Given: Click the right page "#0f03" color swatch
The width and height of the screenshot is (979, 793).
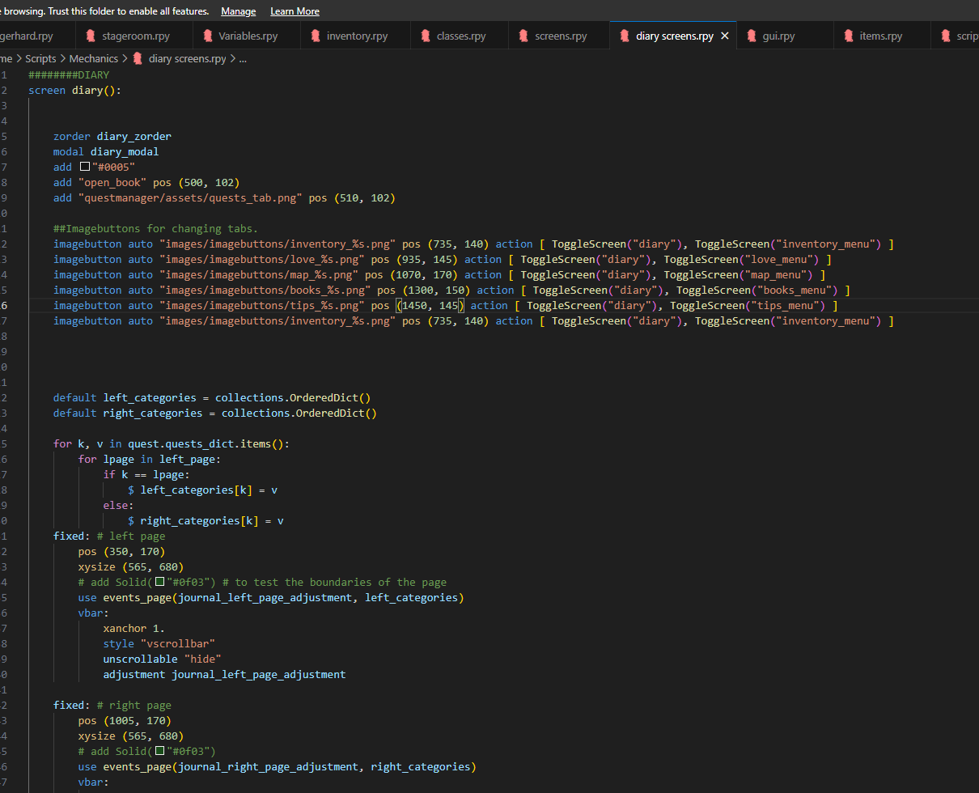Looking at the screenshot, I should point(160,752).
